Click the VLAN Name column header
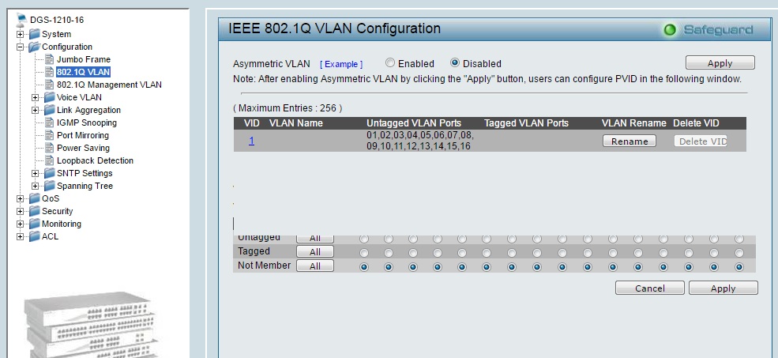 click(295, 123)
